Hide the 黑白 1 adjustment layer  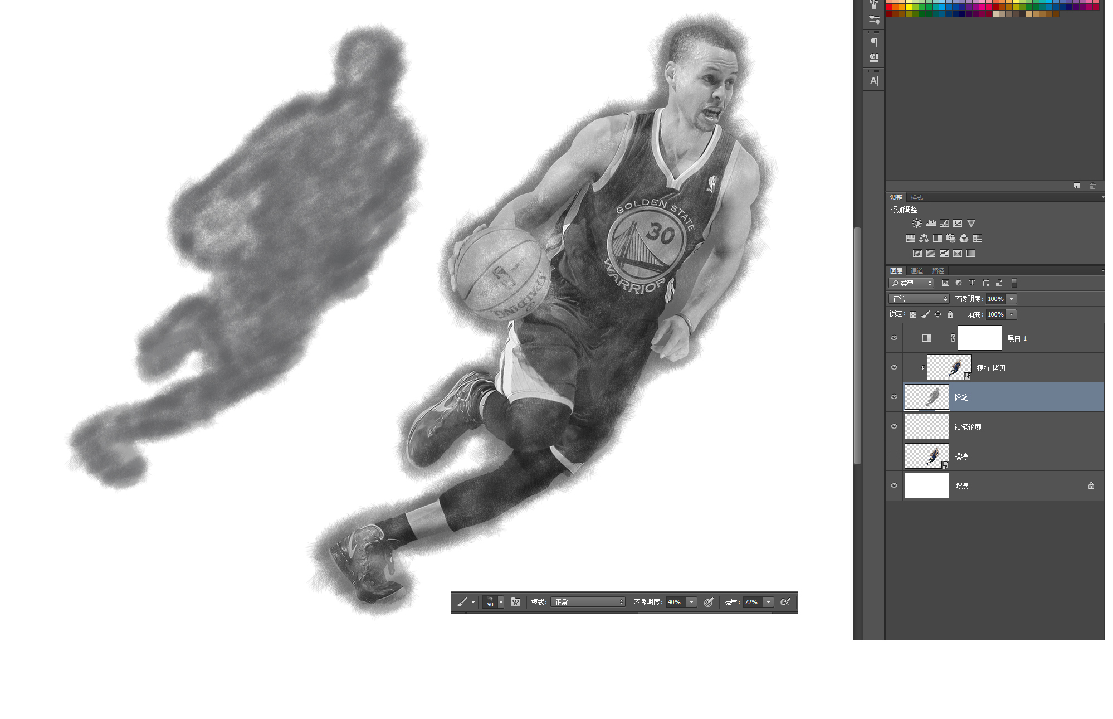[894, 338]
